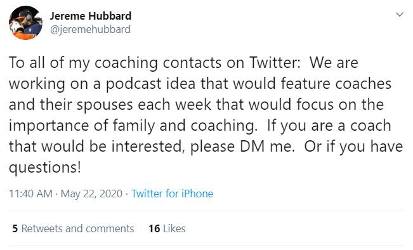Click the May 22, 2020 date
The height and width of the screenshot is (250, 413).
(91, 194)
